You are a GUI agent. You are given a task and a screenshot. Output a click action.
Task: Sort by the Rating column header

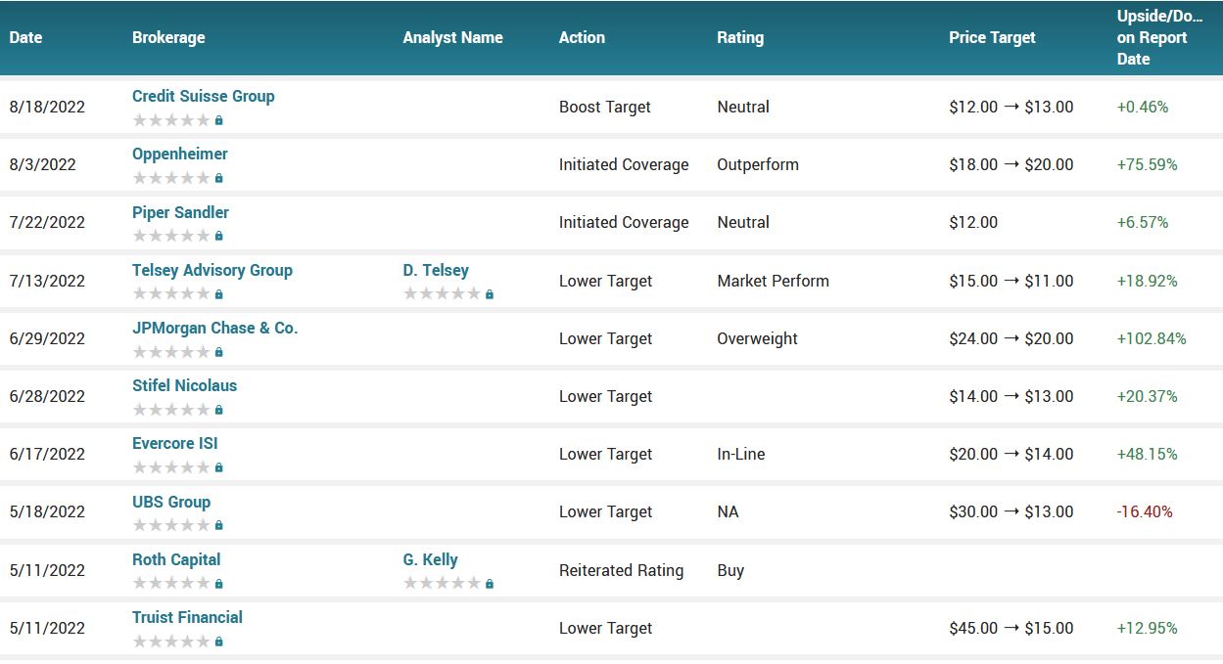click(740, 37)
